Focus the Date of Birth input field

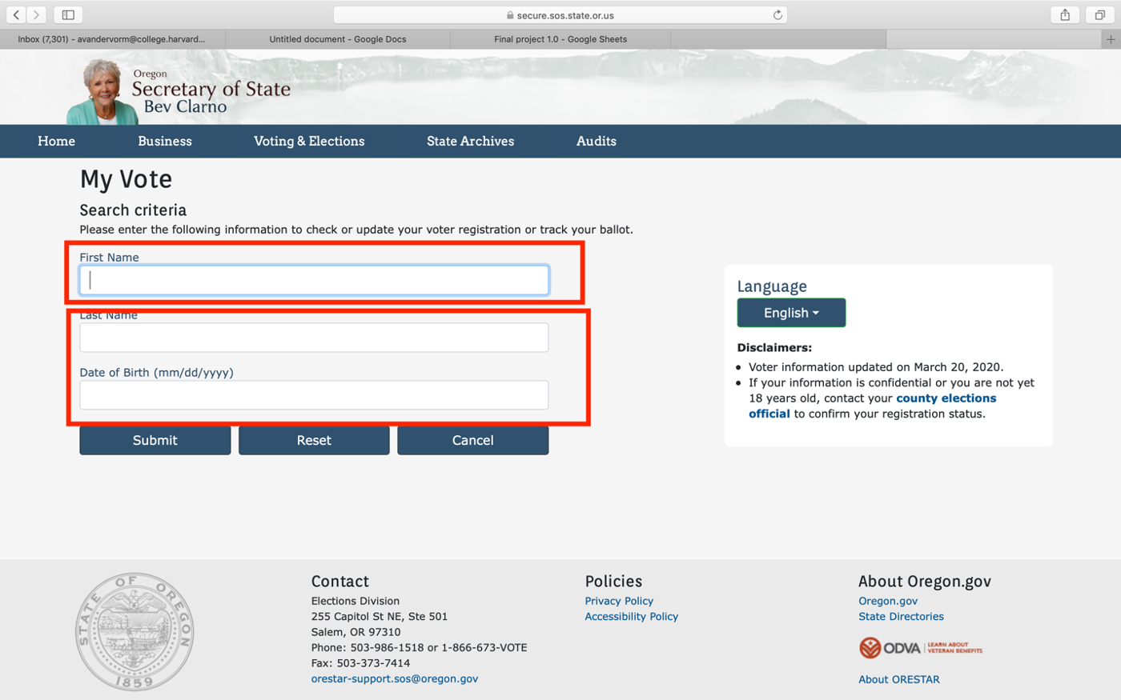click(314, 395)
